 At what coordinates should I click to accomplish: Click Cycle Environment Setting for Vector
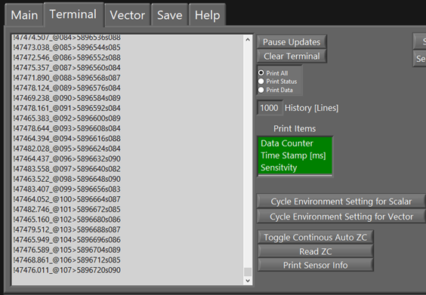(x=341, y=217)
